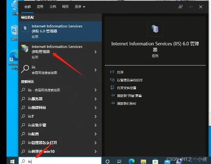211x164 pixels.
Task: Select suggestion iis管理器怎么打开
Action: coord(43,143)
